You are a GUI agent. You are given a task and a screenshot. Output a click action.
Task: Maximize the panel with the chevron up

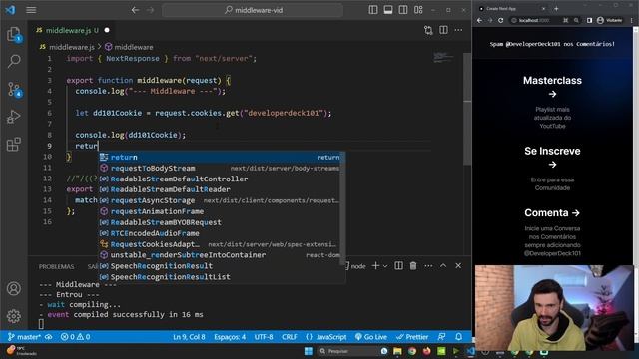click(x=443, y=266)
